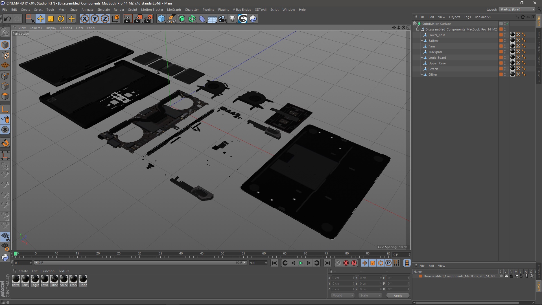
Task: Open Object Manager Tags menu
Action: [467, 17]
